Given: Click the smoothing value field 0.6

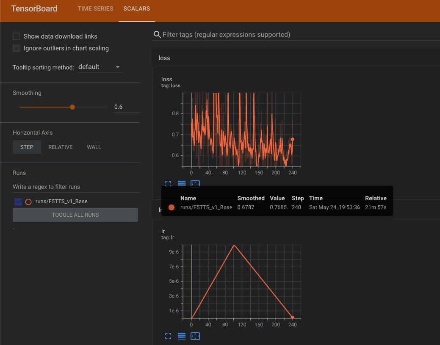Looking at the screenshot, I should click(x=127, y=107).
